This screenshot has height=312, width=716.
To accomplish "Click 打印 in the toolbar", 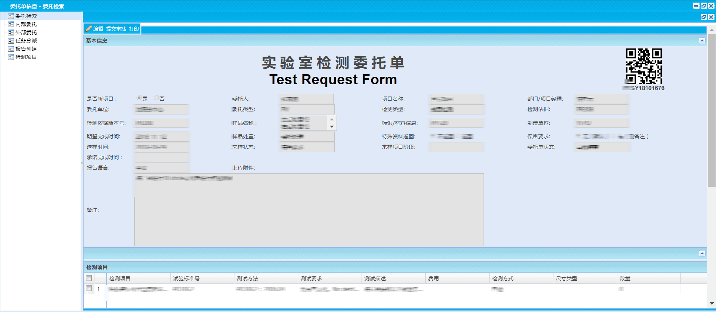I will (134, 29).
